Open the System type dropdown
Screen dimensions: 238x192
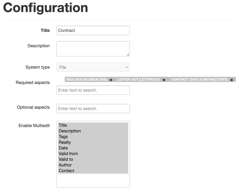(x=93, y=67)
